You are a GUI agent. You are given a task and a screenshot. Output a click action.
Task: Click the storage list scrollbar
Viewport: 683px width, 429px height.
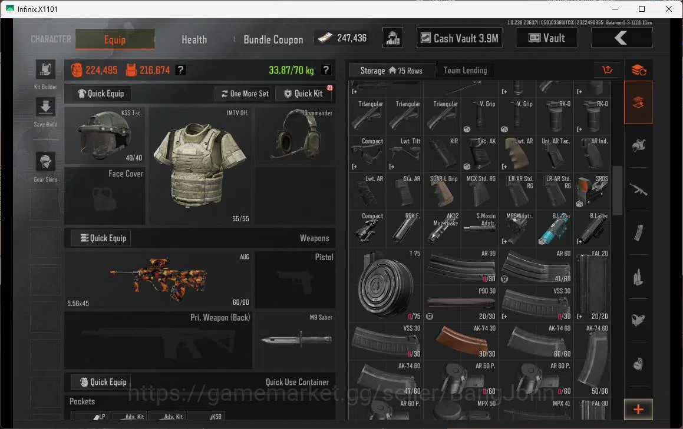(x=617, y=191)
